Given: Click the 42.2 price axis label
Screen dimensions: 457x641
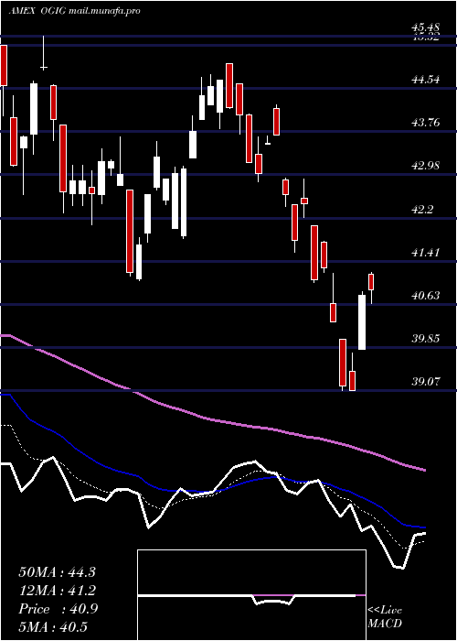Looking at the screenshot, I should point(422,210).
